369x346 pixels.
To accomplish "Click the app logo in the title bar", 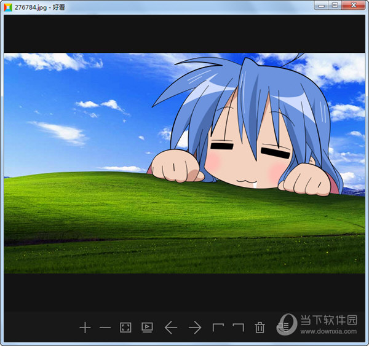I will 8,7.
